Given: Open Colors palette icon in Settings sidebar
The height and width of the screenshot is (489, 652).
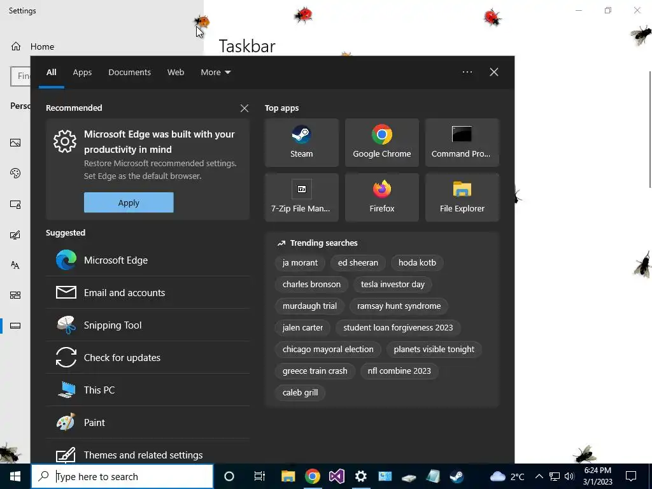Looking at the screenshot, I should coord(15,173).
